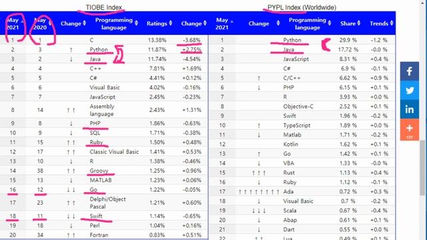The height and width of the screenshot is (240, 427).
Task: Click Matlab in the PYPL table
Action: pos(292,135)
